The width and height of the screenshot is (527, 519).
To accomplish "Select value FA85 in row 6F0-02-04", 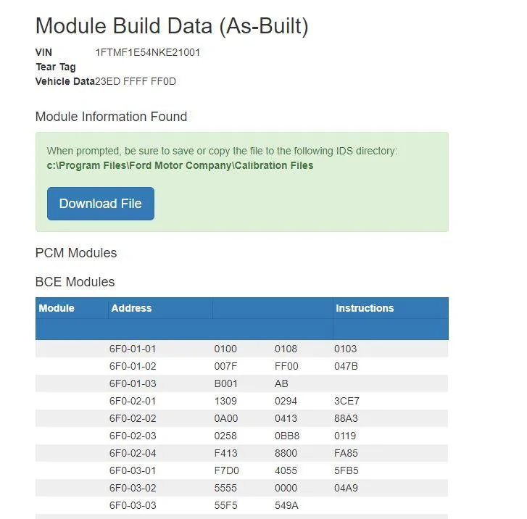I will 346,454.
